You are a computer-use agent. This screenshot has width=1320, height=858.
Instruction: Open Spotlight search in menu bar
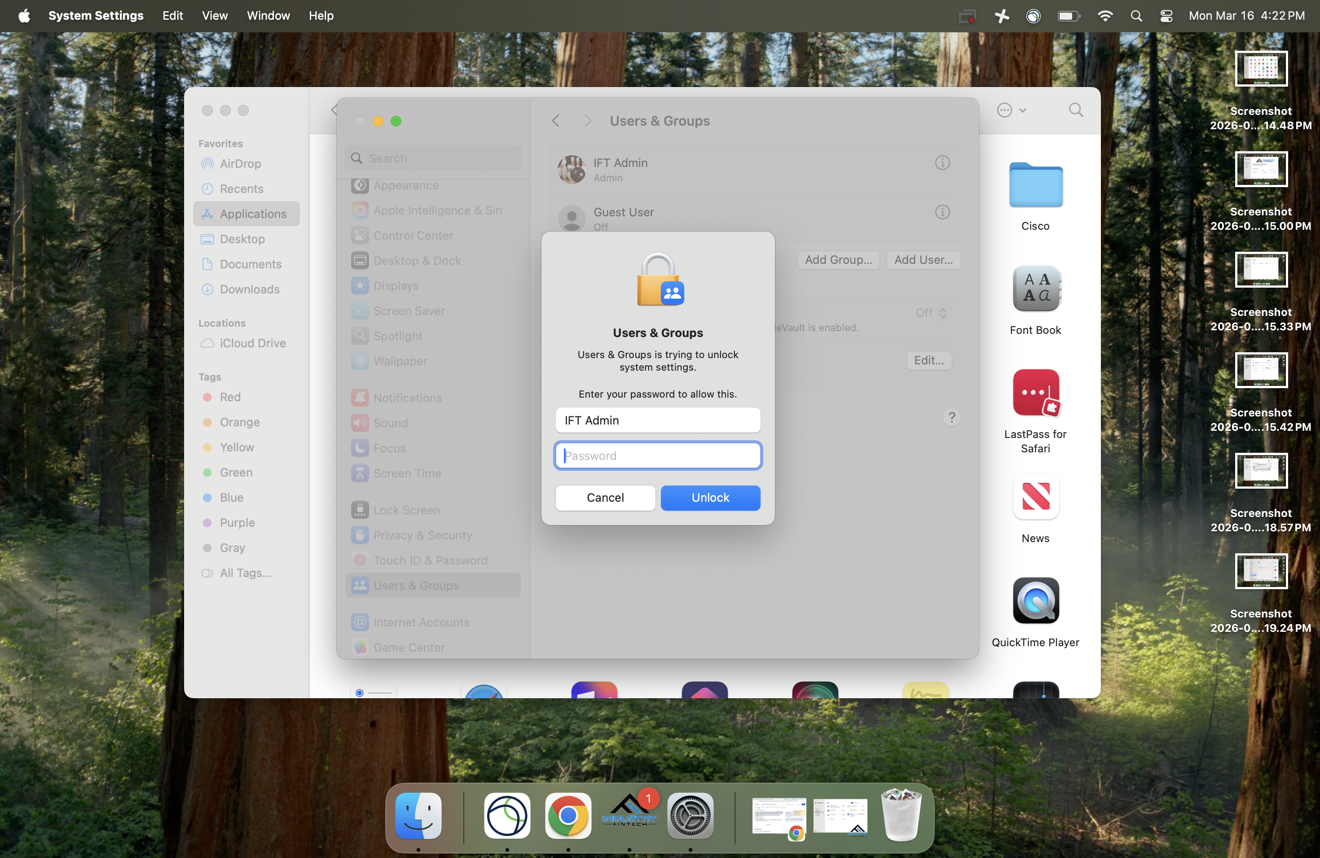(x=1136, y=16)
